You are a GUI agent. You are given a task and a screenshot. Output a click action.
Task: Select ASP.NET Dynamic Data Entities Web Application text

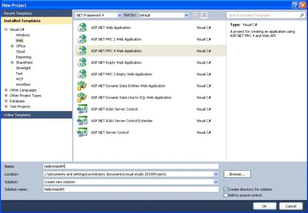click(128, 86)
